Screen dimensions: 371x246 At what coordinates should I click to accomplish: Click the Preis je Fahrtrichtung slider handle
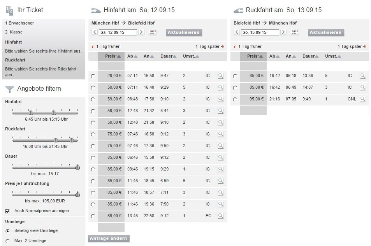(77, 194)
